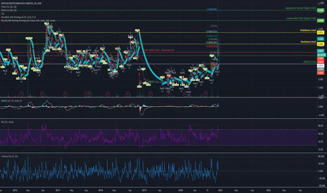
Task: Click the ENTRY 0.014 label
Action: 310,62
